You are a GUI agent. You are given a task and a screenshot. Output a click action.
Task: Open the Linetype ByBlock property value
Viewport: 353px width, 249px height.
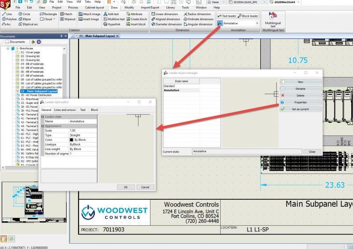click(83, 144)
